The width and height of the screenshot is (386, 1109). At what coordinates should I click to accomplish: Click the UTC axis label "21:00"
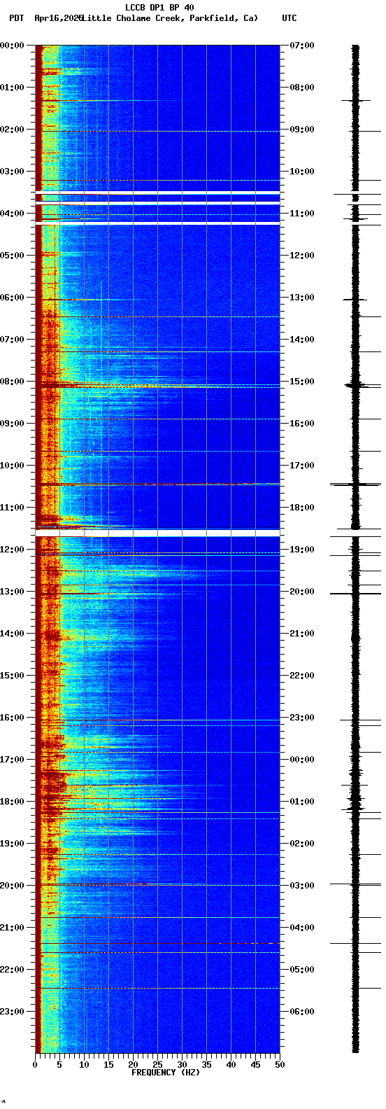(x=302, y=634)
